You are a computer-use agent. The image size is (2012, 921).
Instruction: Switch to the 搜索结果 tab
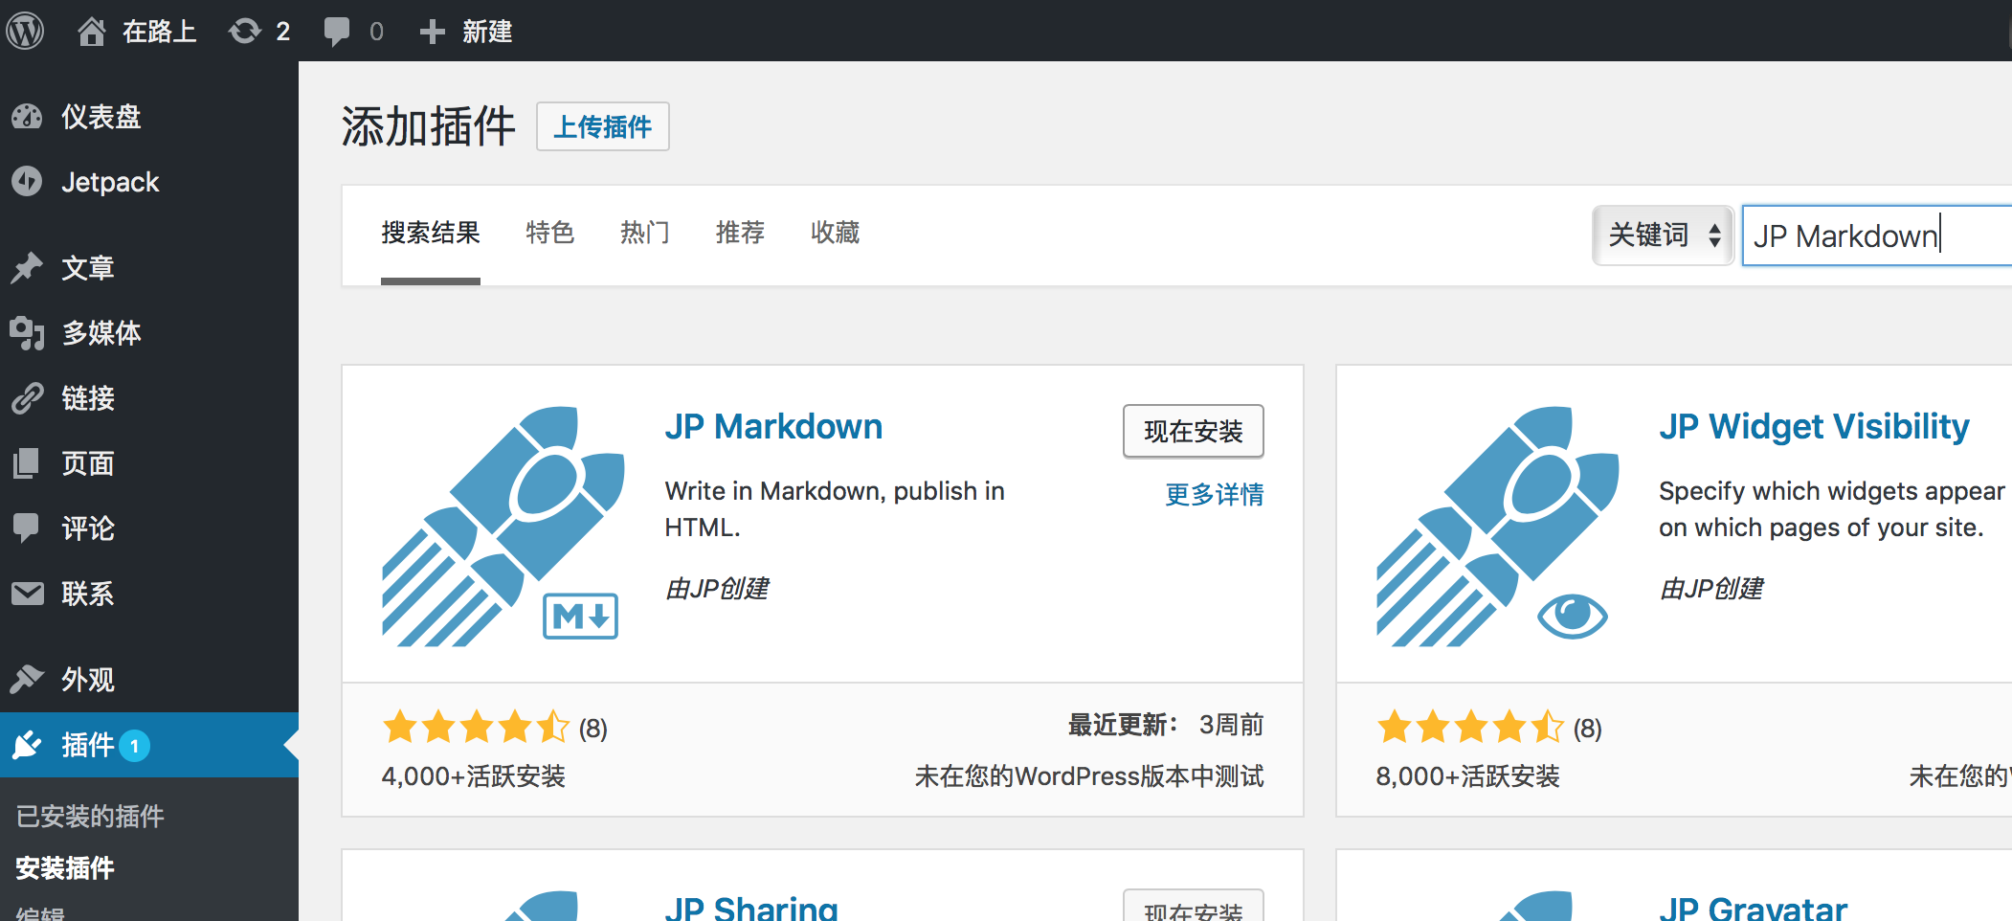(431, 233)
